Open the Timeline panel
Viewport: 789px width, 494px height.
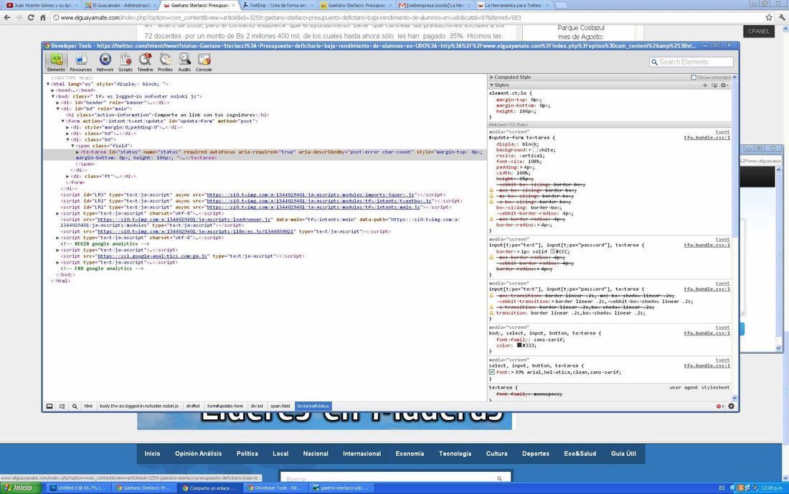click(x=145, y=62)
